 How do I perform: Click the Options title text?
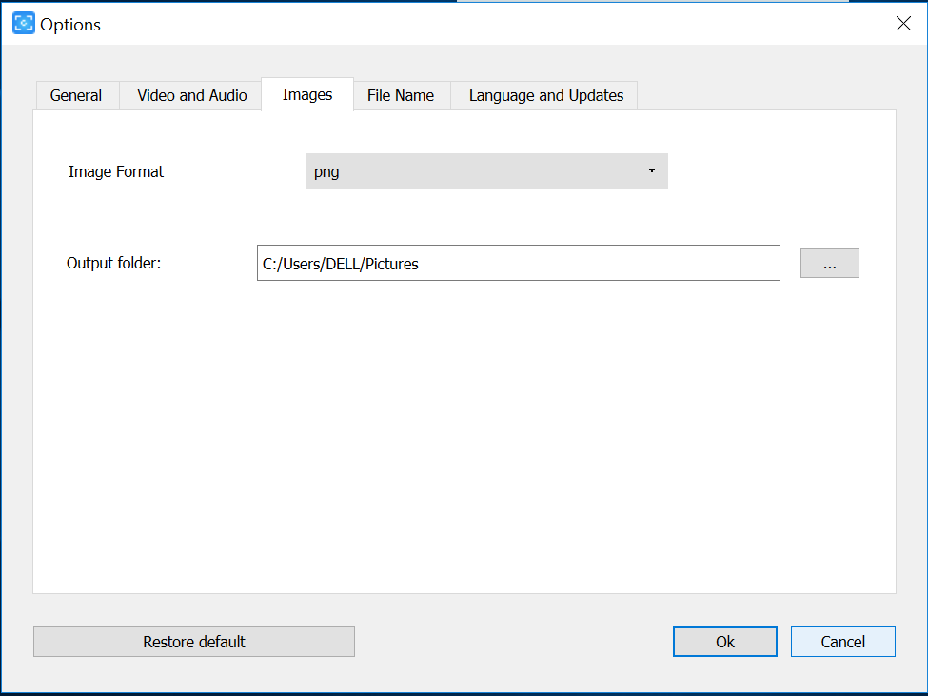70,25
